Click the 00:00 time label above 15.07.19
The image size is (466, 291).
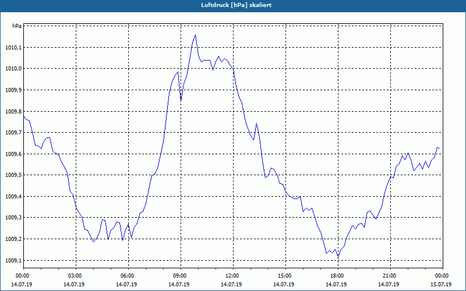(442, 276)
